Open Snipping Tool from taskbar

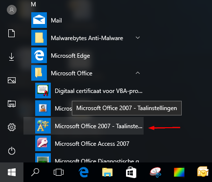tap(156, 172)
